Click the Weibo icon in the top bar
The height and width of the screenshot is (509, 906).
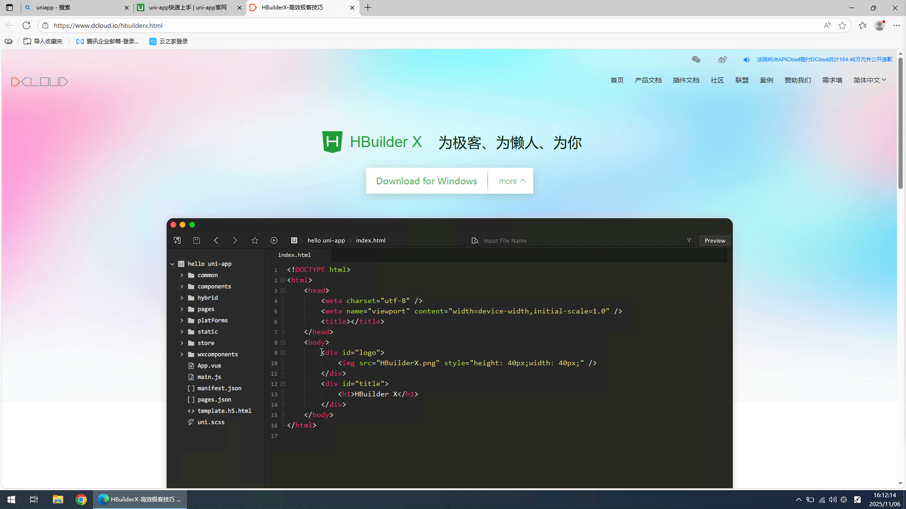[722, 59]
